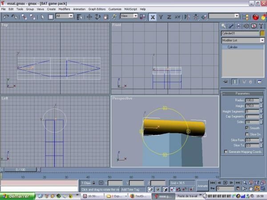Open the Utilities hammer panel tab
This screenshot has width=267, height=200.
click(261, 26)
